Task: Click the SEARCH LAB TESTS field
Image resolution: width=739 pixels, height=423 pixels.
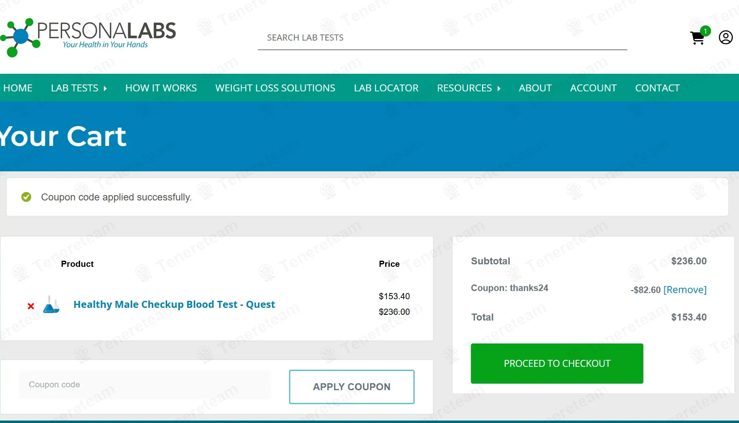Action: [442, 38]
